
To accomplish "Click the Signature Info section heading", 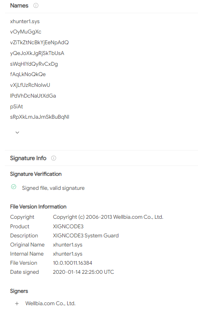I will pyautogui.click(x=28, y=158).
